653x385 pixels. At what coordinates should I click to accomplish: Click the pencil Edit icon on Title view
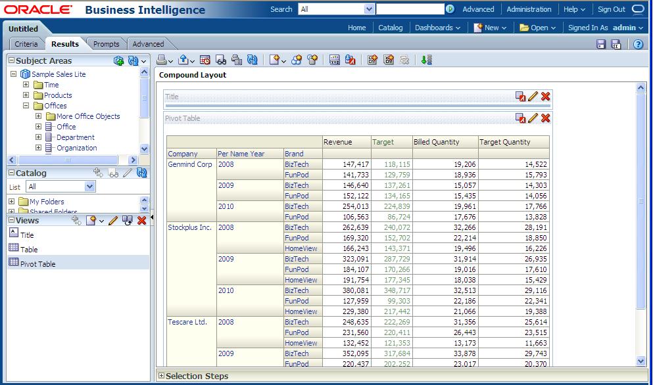pyautogui.click(x=533, y=97)
